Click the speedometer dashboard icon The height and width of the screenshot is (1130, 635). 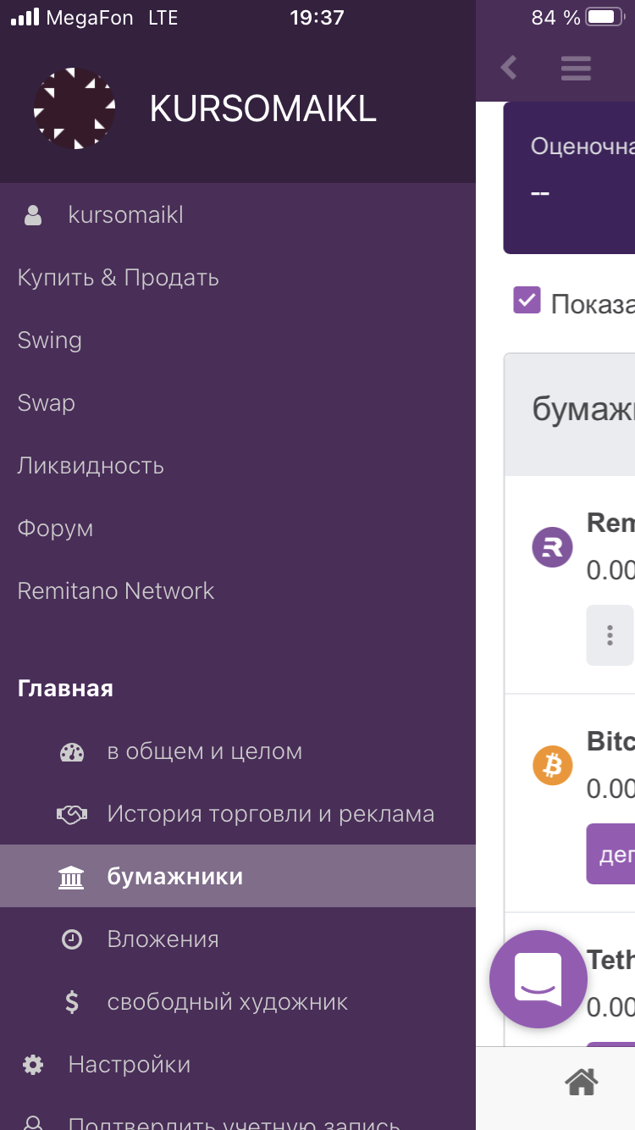[72, 752]
